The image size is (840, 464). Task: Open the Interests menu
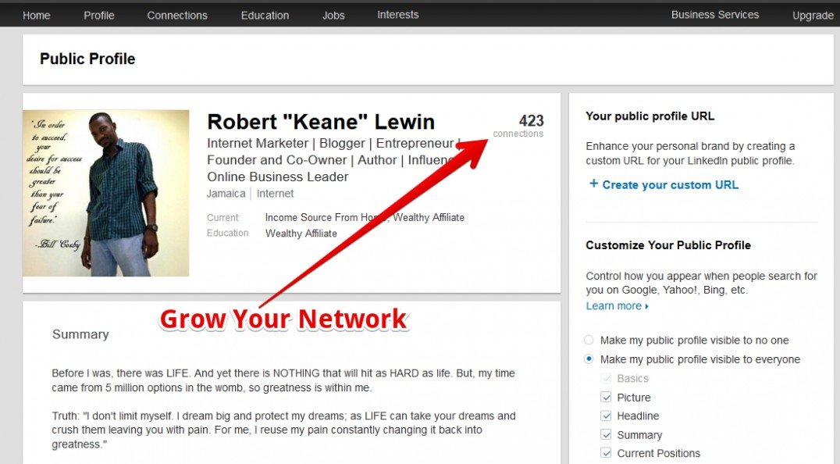[397, 15]
